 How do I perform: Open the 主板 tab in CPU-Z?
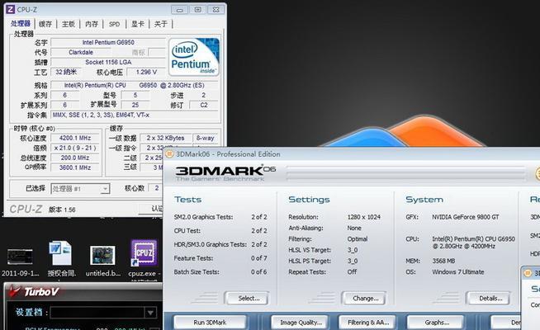click(x=69, y=24)
